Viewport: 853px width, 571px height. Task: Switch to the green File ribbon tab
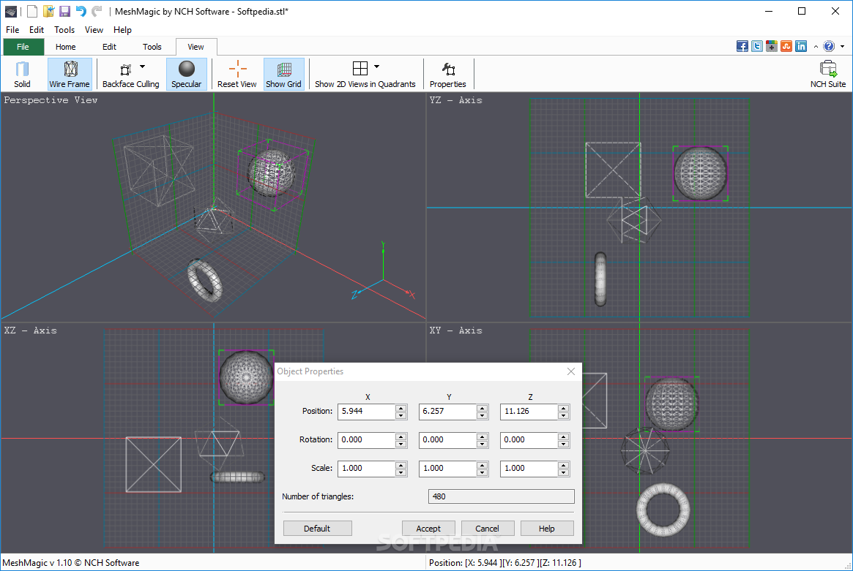point(23,47)
